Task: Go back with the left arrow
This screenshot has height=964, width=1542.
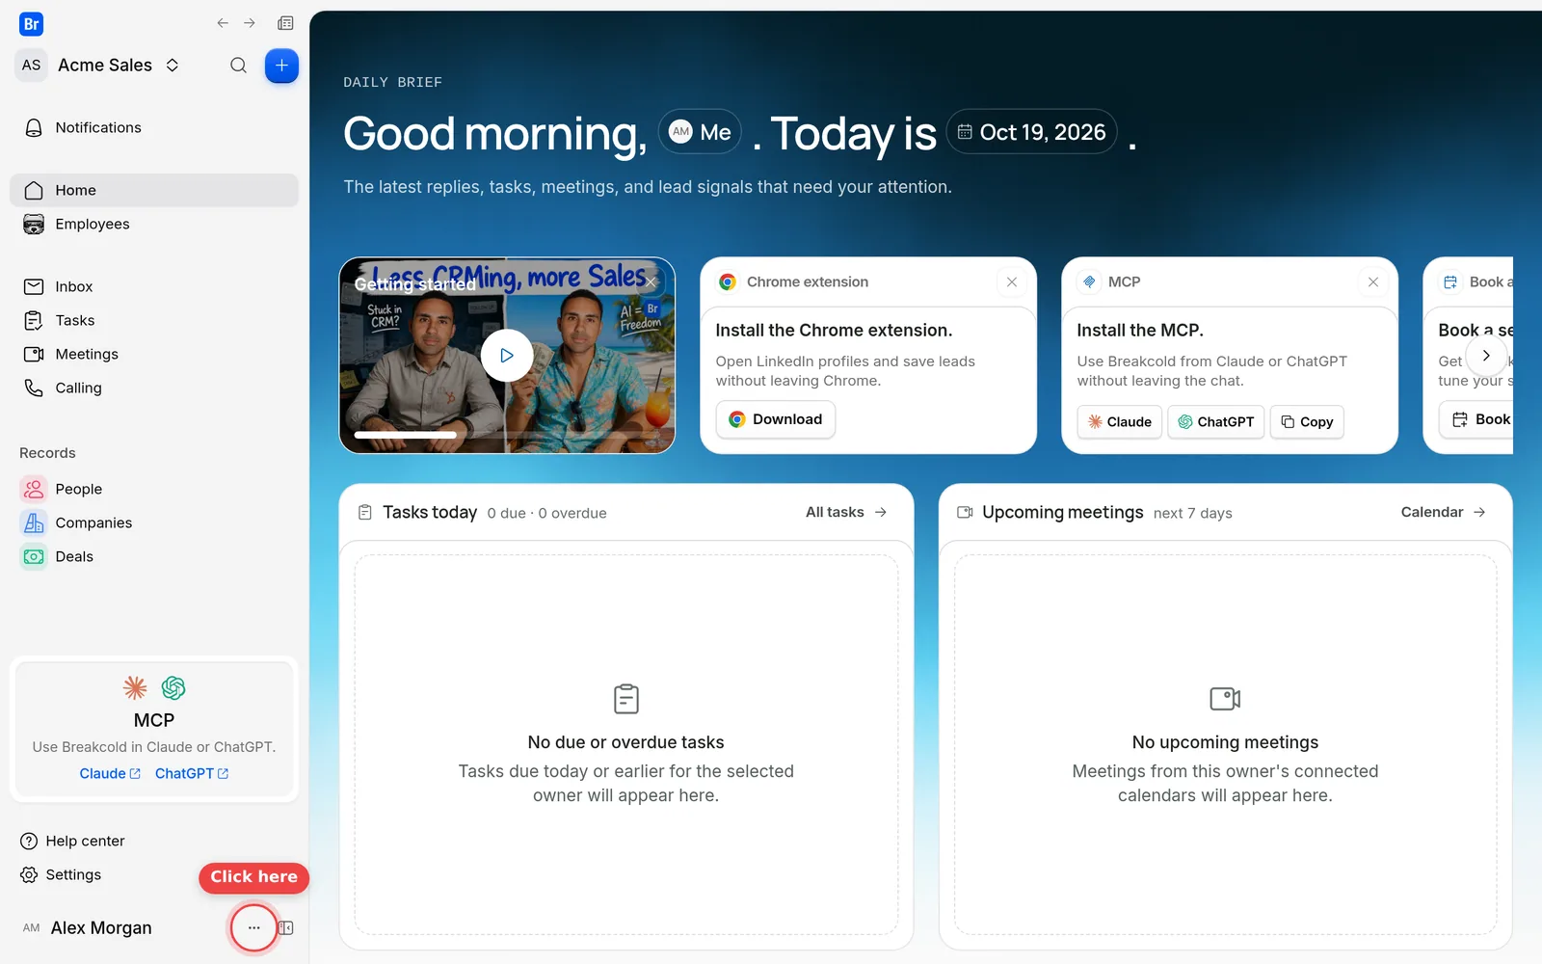Action: coord(223,23)
